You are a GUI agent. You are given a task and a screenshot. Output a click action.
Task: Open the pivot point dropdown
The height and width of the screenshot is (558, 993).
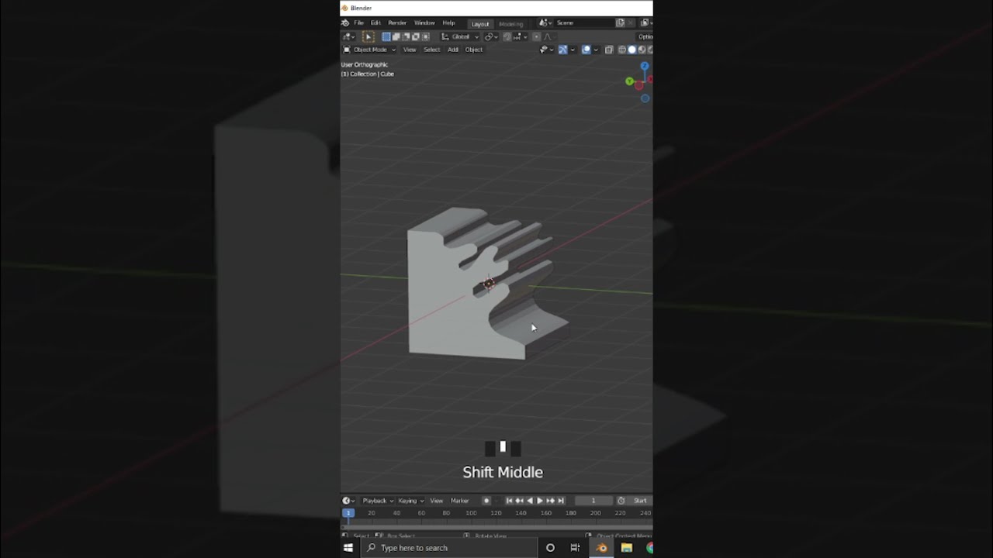(x=492, y=36)
